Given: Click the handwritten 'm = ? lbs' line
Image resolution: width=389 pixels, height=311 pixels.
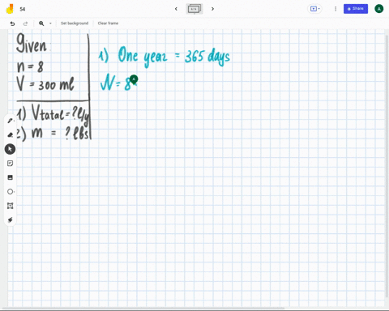Looking at the screenshot, I should point(60,133).
